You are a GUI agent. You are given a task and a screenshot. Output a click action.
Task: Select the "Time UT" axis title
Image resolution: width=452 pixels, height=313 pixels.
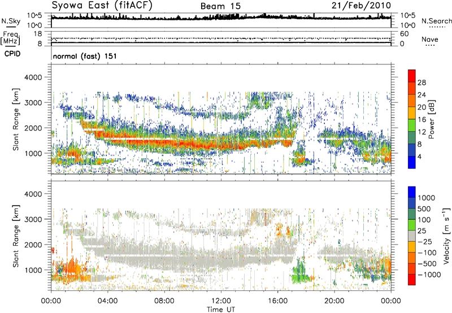click(221, 310)
